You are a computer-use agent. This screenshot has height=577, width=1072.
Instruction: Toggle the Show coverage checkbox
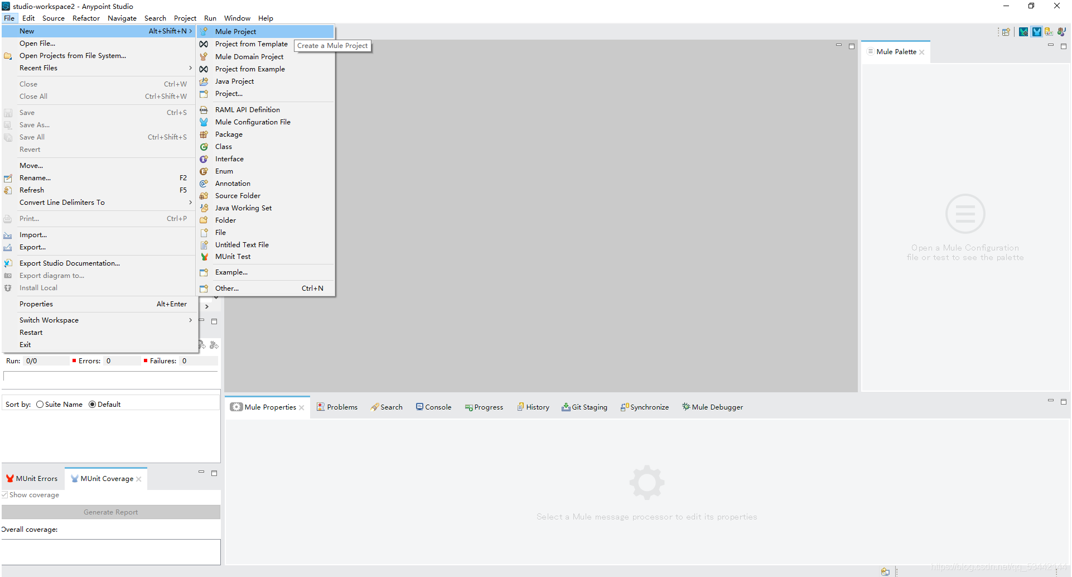(x=4, y=495)
